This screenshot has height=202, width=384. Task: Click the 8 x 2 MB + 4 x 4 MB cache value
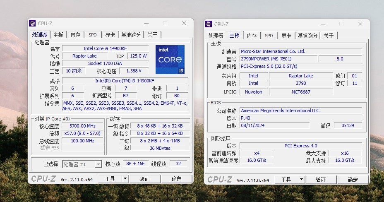pos(160,141)
